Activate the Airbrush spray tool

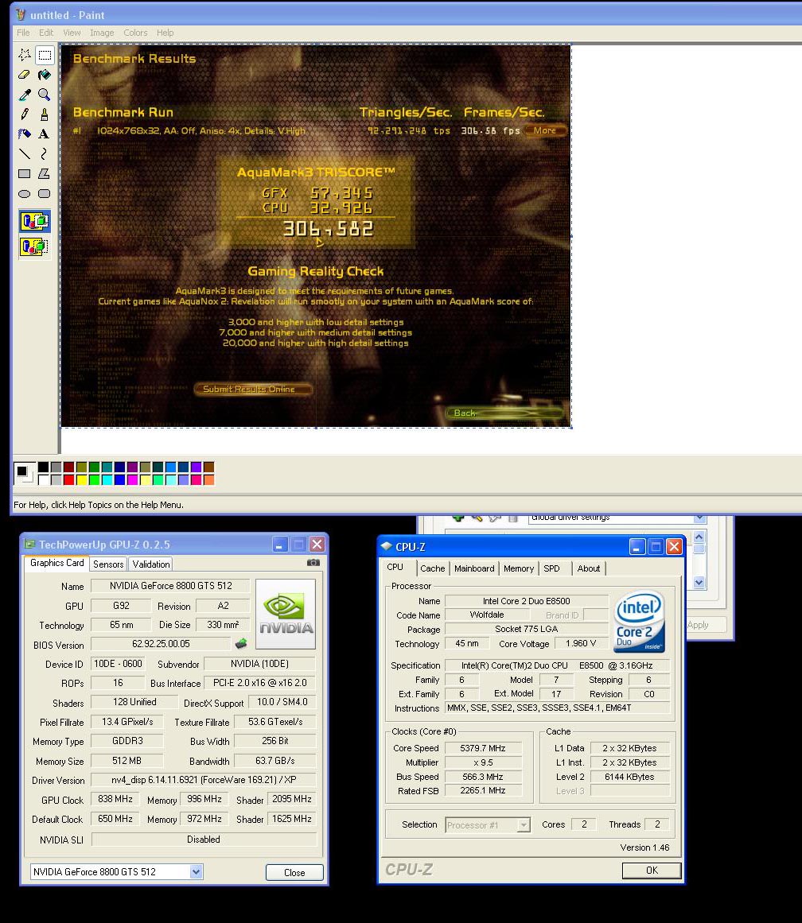(x=24, y=134)
